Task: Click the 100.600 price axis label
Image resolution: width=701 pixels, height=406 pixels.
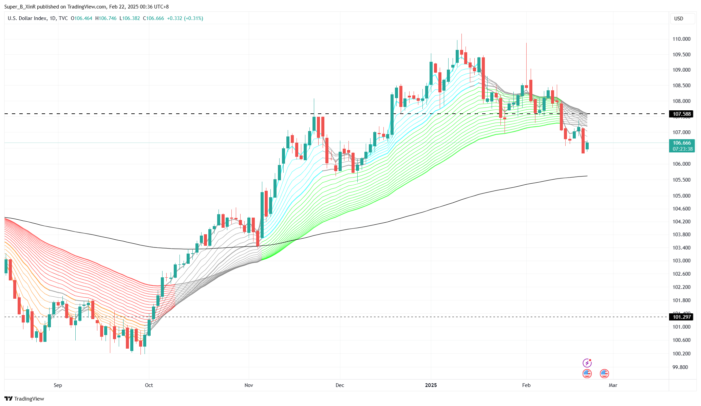Action: coord(681,340)
